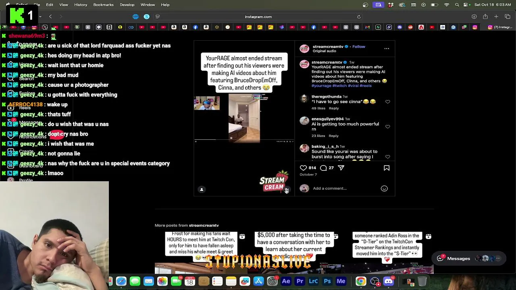Launch Media Encoder from the dock
The image size is (516, 290).
(x=341, y=282)
